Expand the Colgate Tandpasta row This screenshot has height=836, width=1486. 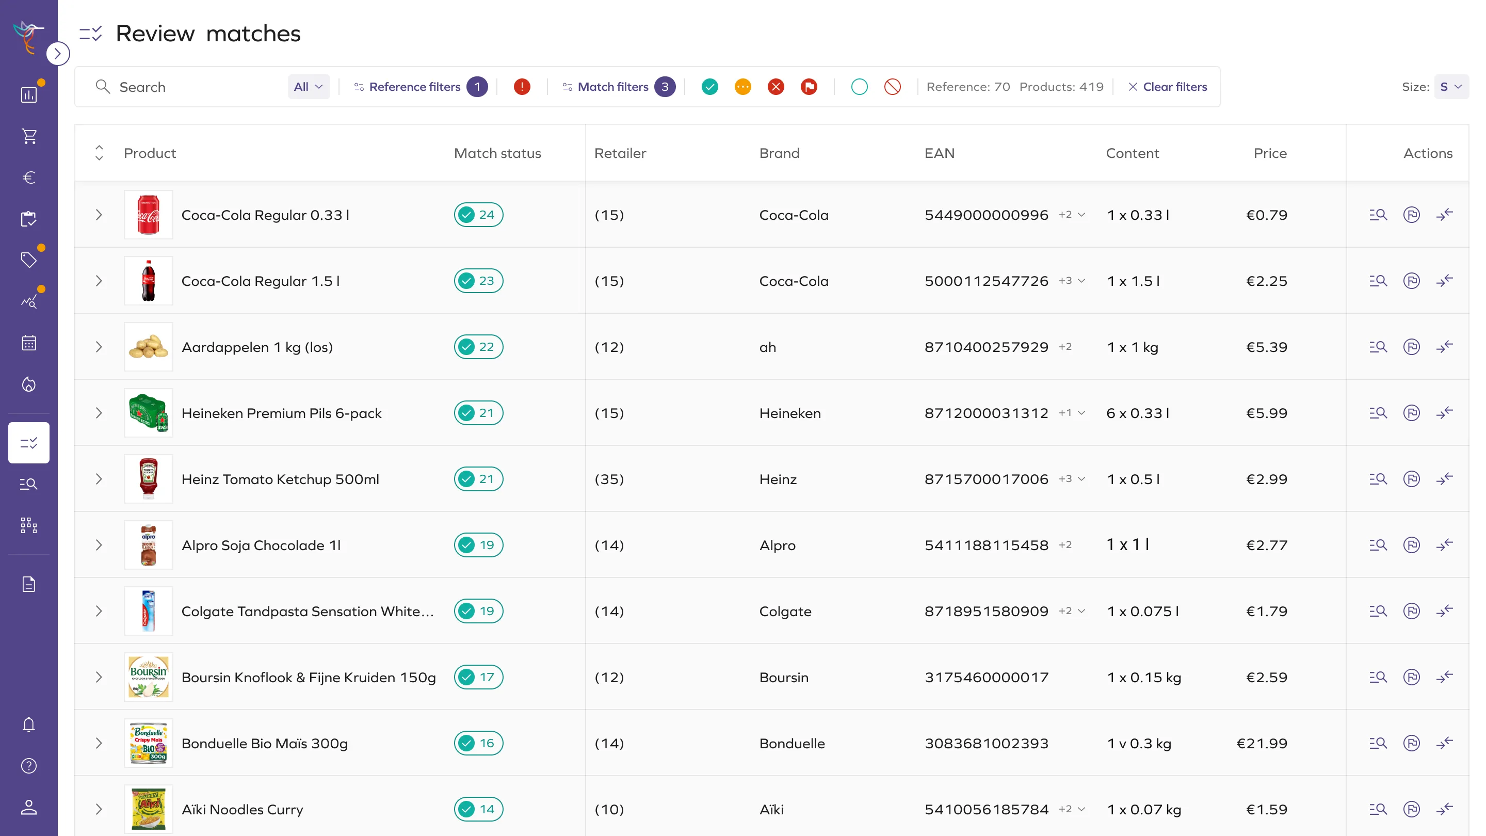click(x=99, y=612)
